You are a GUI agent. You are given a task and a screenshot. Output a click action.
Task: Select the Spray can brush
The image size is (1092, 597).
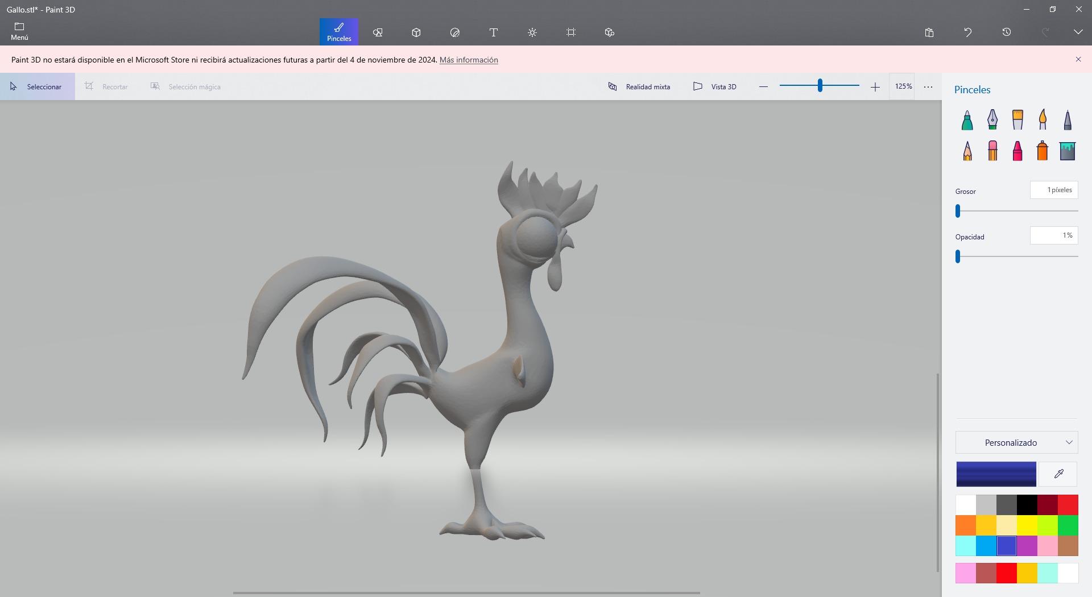[x=1043, y=151]
